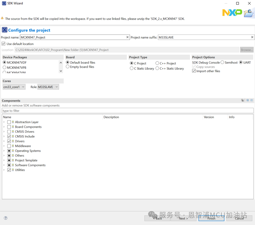Image resolution: width=255 pixels, height=225 pixels.
Task: Expand the CMSIS Drivers tree node
Action: click(4, 132)
